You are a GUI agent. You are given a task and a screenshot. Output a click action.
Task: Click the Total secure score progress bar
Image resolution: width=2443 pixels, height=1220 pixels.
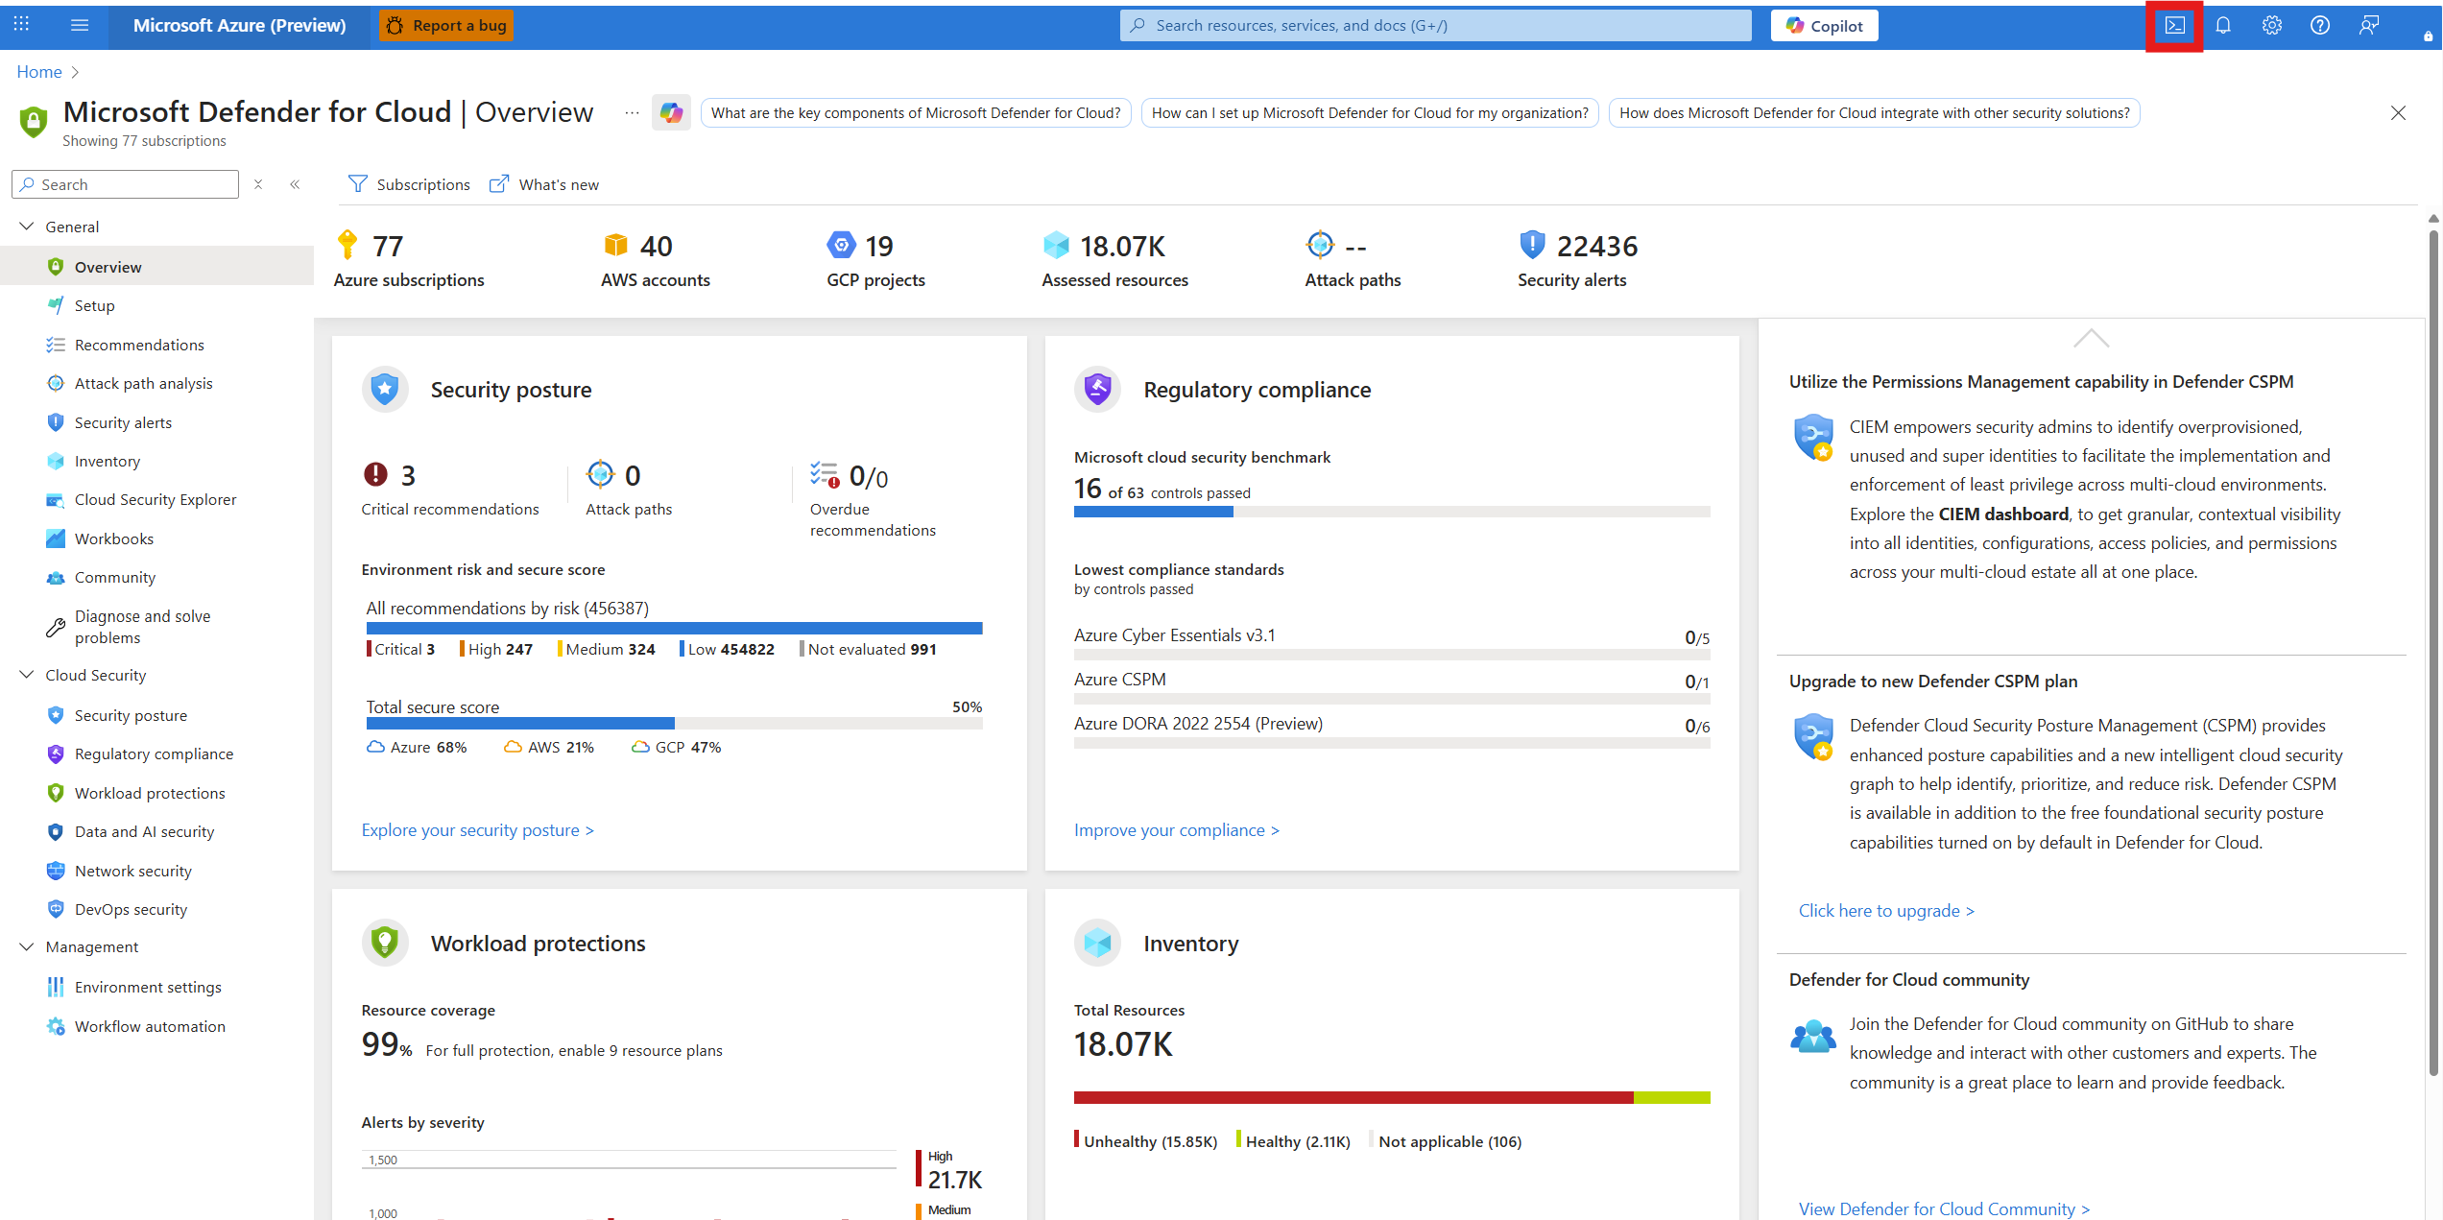coord(674,724)
